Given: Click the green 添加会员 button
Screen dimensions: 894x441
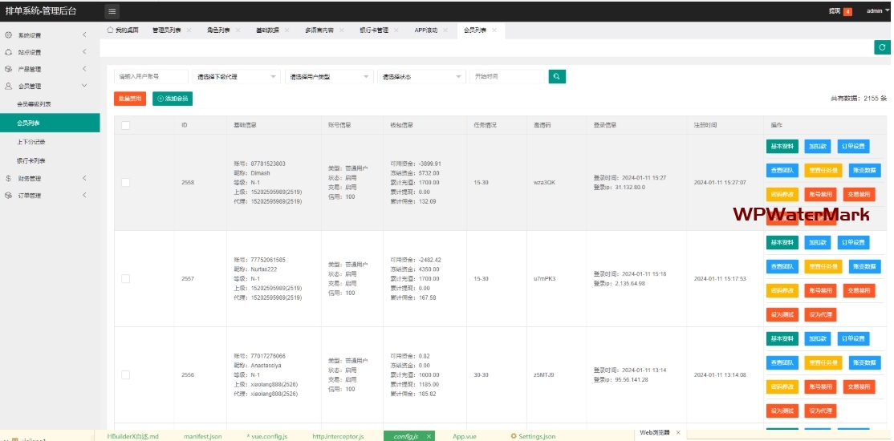Looking at the screenshot, I should [x=173, y=99].
